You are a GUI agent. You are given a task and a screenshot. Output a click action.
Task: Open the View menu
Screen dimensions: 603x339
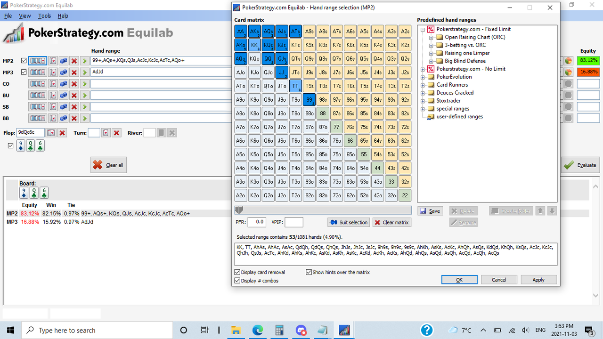[x=24, y=16]
